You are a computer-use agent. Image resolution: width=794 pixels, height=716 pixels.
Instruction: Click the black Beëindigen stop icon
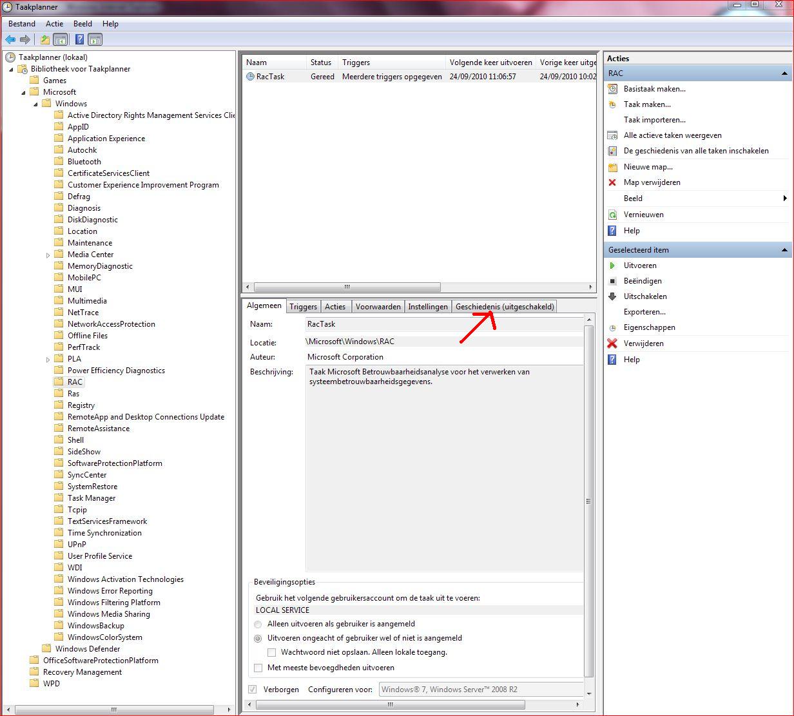tap(613, 281)
